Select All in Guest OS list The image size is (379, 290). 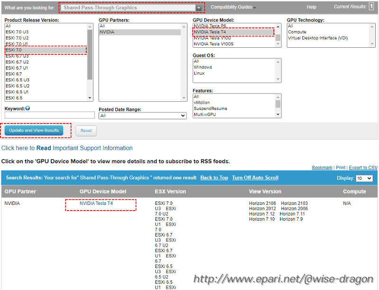tap(234, 62)
